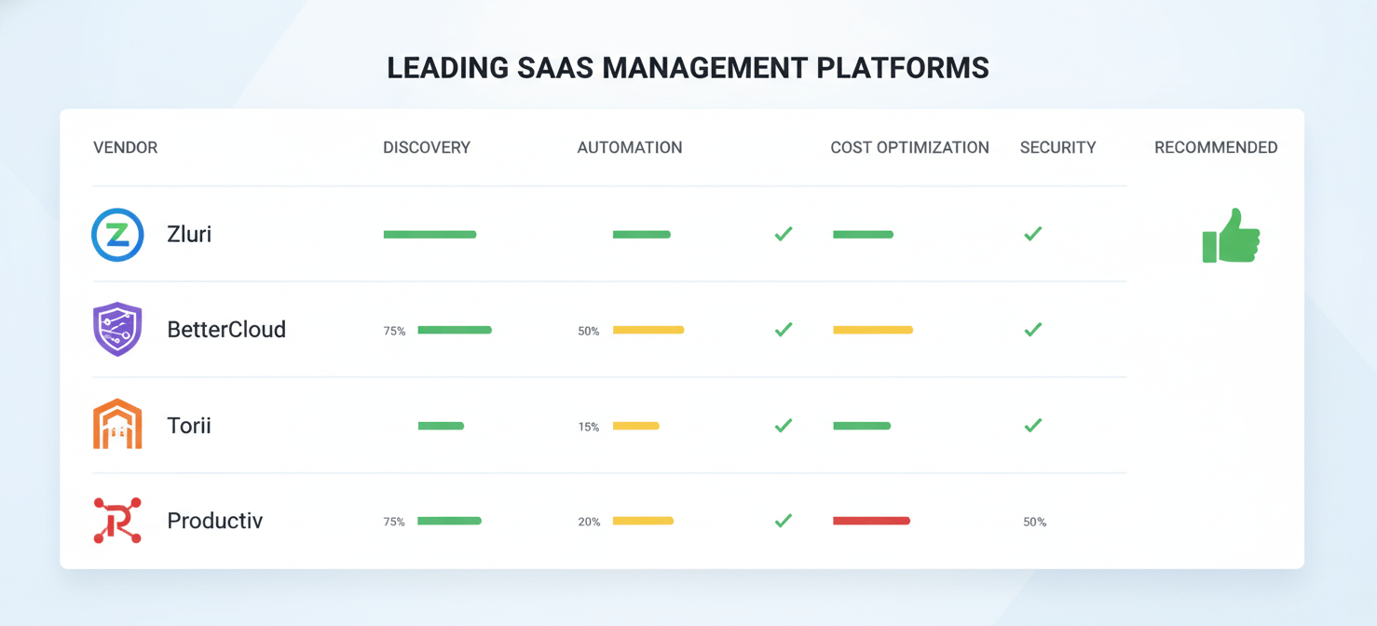Screen dimensions: 1377x626
Task: Click Productiv's 75% Discovery value
Action: click(394, 522)
